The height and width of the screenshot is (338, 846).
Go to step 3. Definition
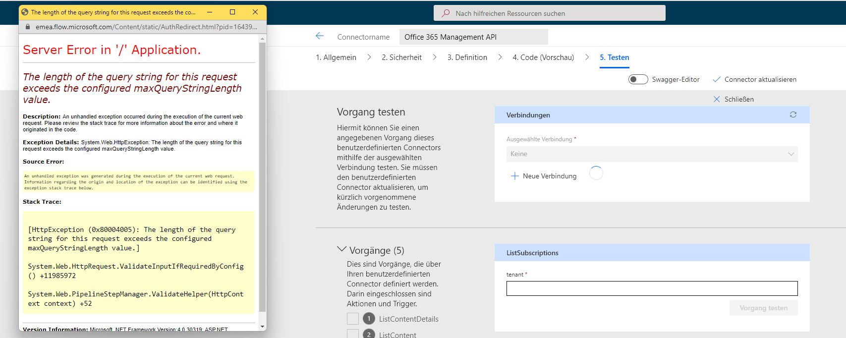[x=467, y=57]
